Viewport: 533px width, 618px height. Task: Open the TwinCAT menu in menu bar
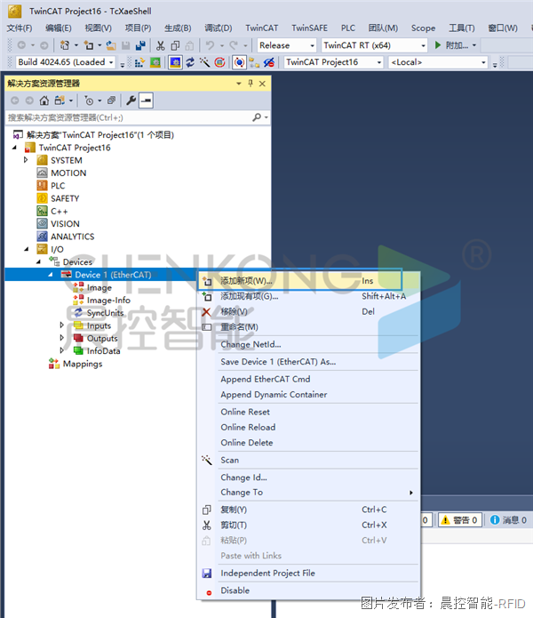[262, 28]
